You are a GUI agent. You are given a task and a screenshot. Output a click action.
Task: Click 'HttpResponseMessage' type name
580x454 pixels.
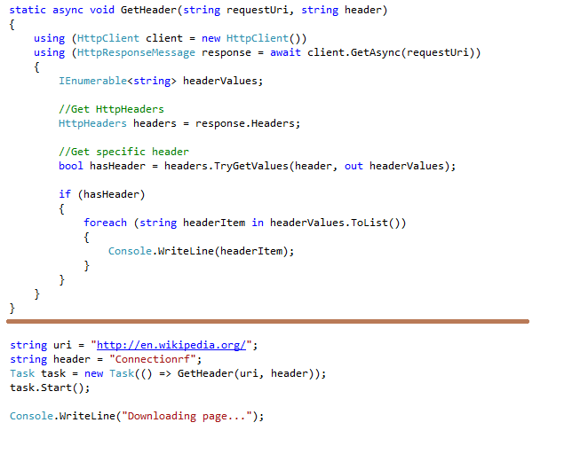coord(136,52)
